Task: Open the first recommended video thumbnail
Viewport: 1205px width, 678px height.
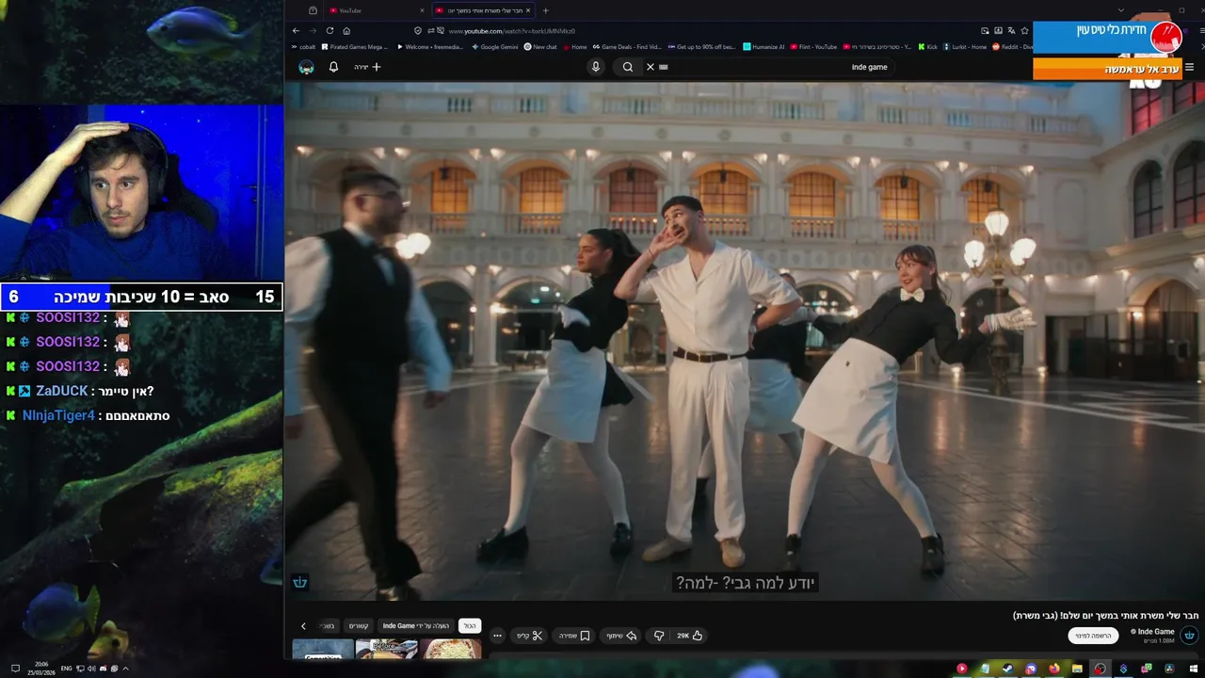Action: pos(323,650)
